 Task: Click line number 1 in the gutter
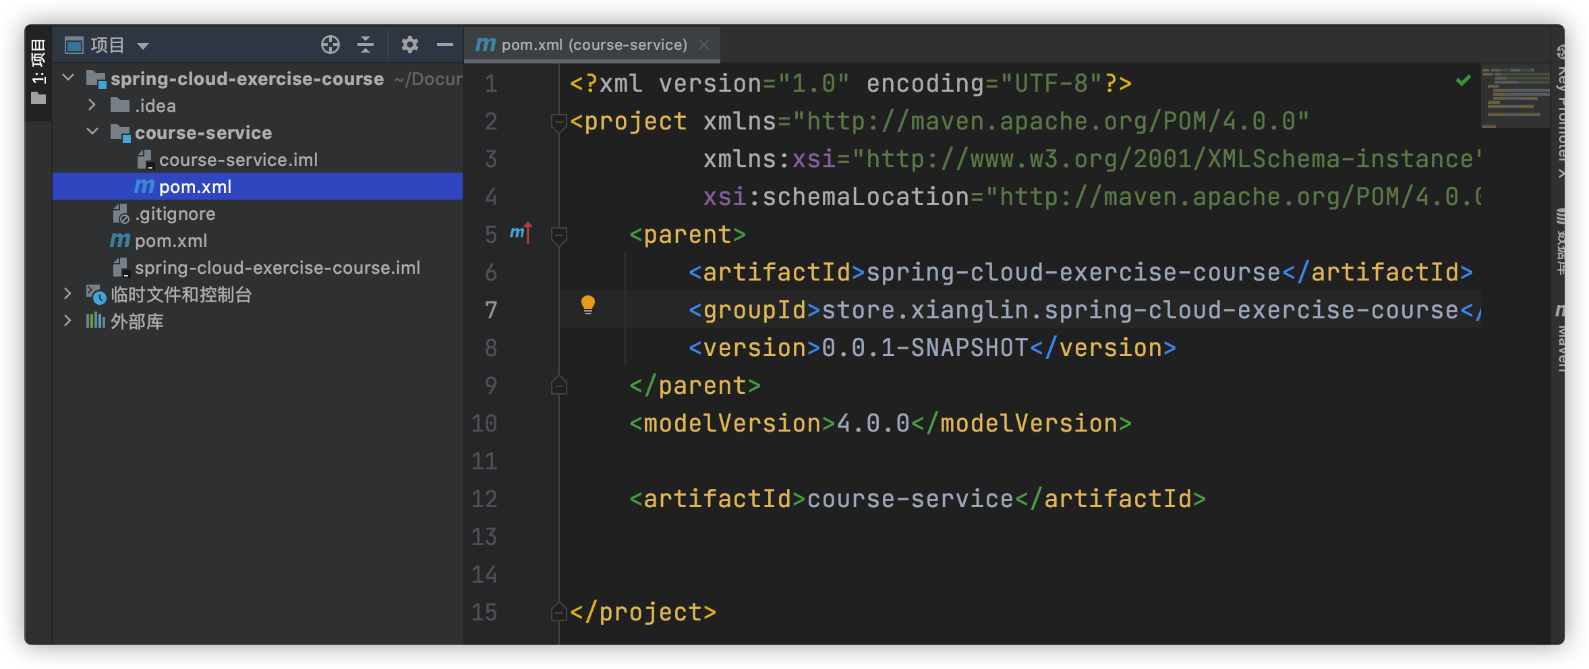(491, 84)
